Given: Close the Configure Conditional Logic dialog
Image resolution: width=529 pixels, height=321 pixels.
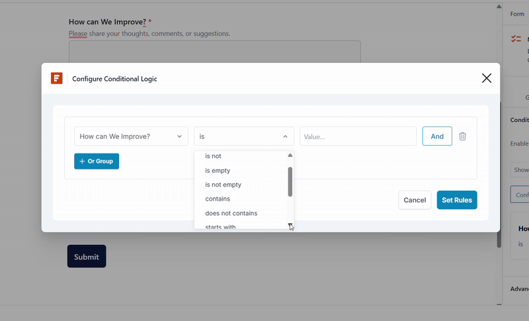Looking at the screenshot, I should click(487, 78).
